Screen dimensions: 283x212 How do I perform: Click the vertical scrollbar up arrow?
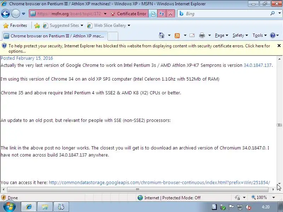click(x=279, y=59)
